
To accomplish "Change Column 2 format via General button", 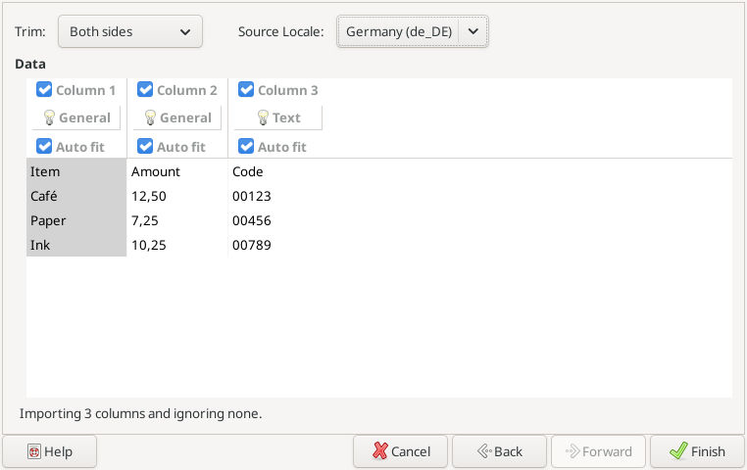I will coord(177,117).
